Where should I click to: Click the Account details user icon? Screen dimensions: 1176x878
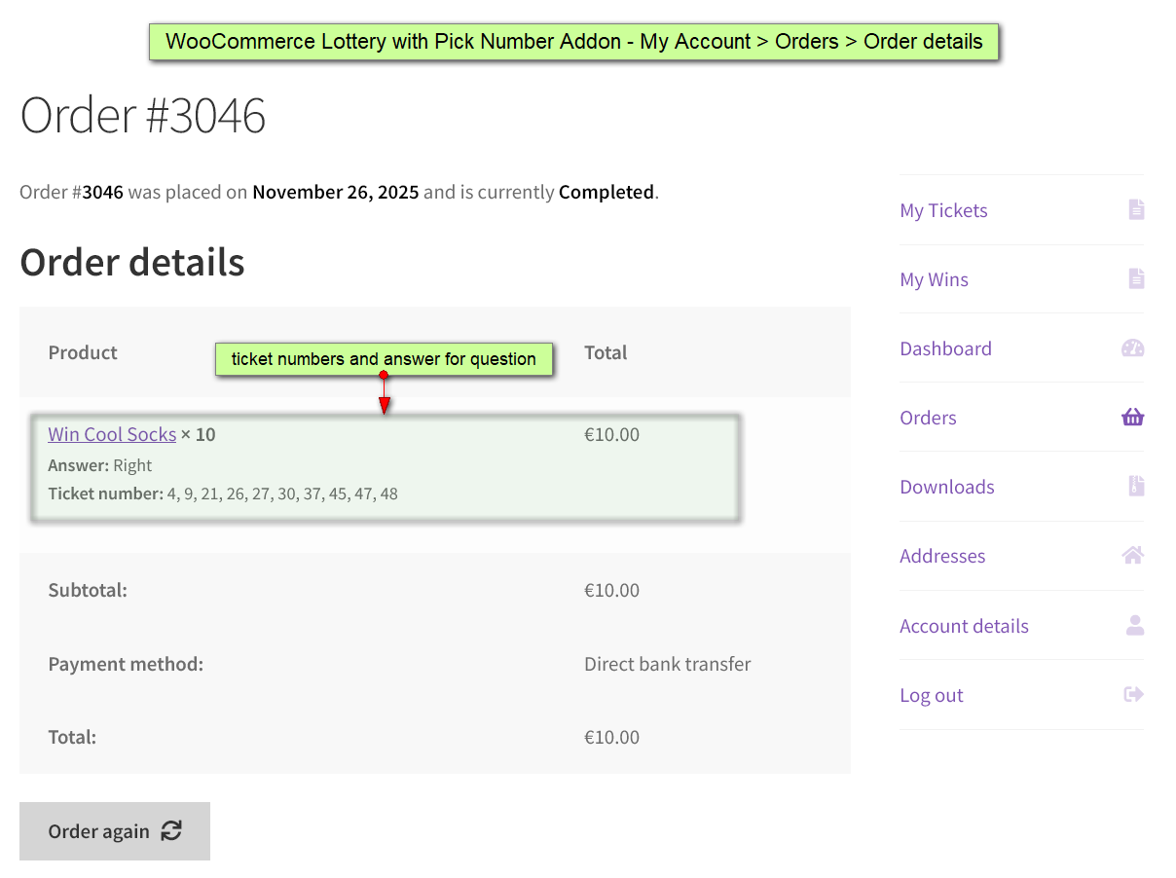[1135, 626]
